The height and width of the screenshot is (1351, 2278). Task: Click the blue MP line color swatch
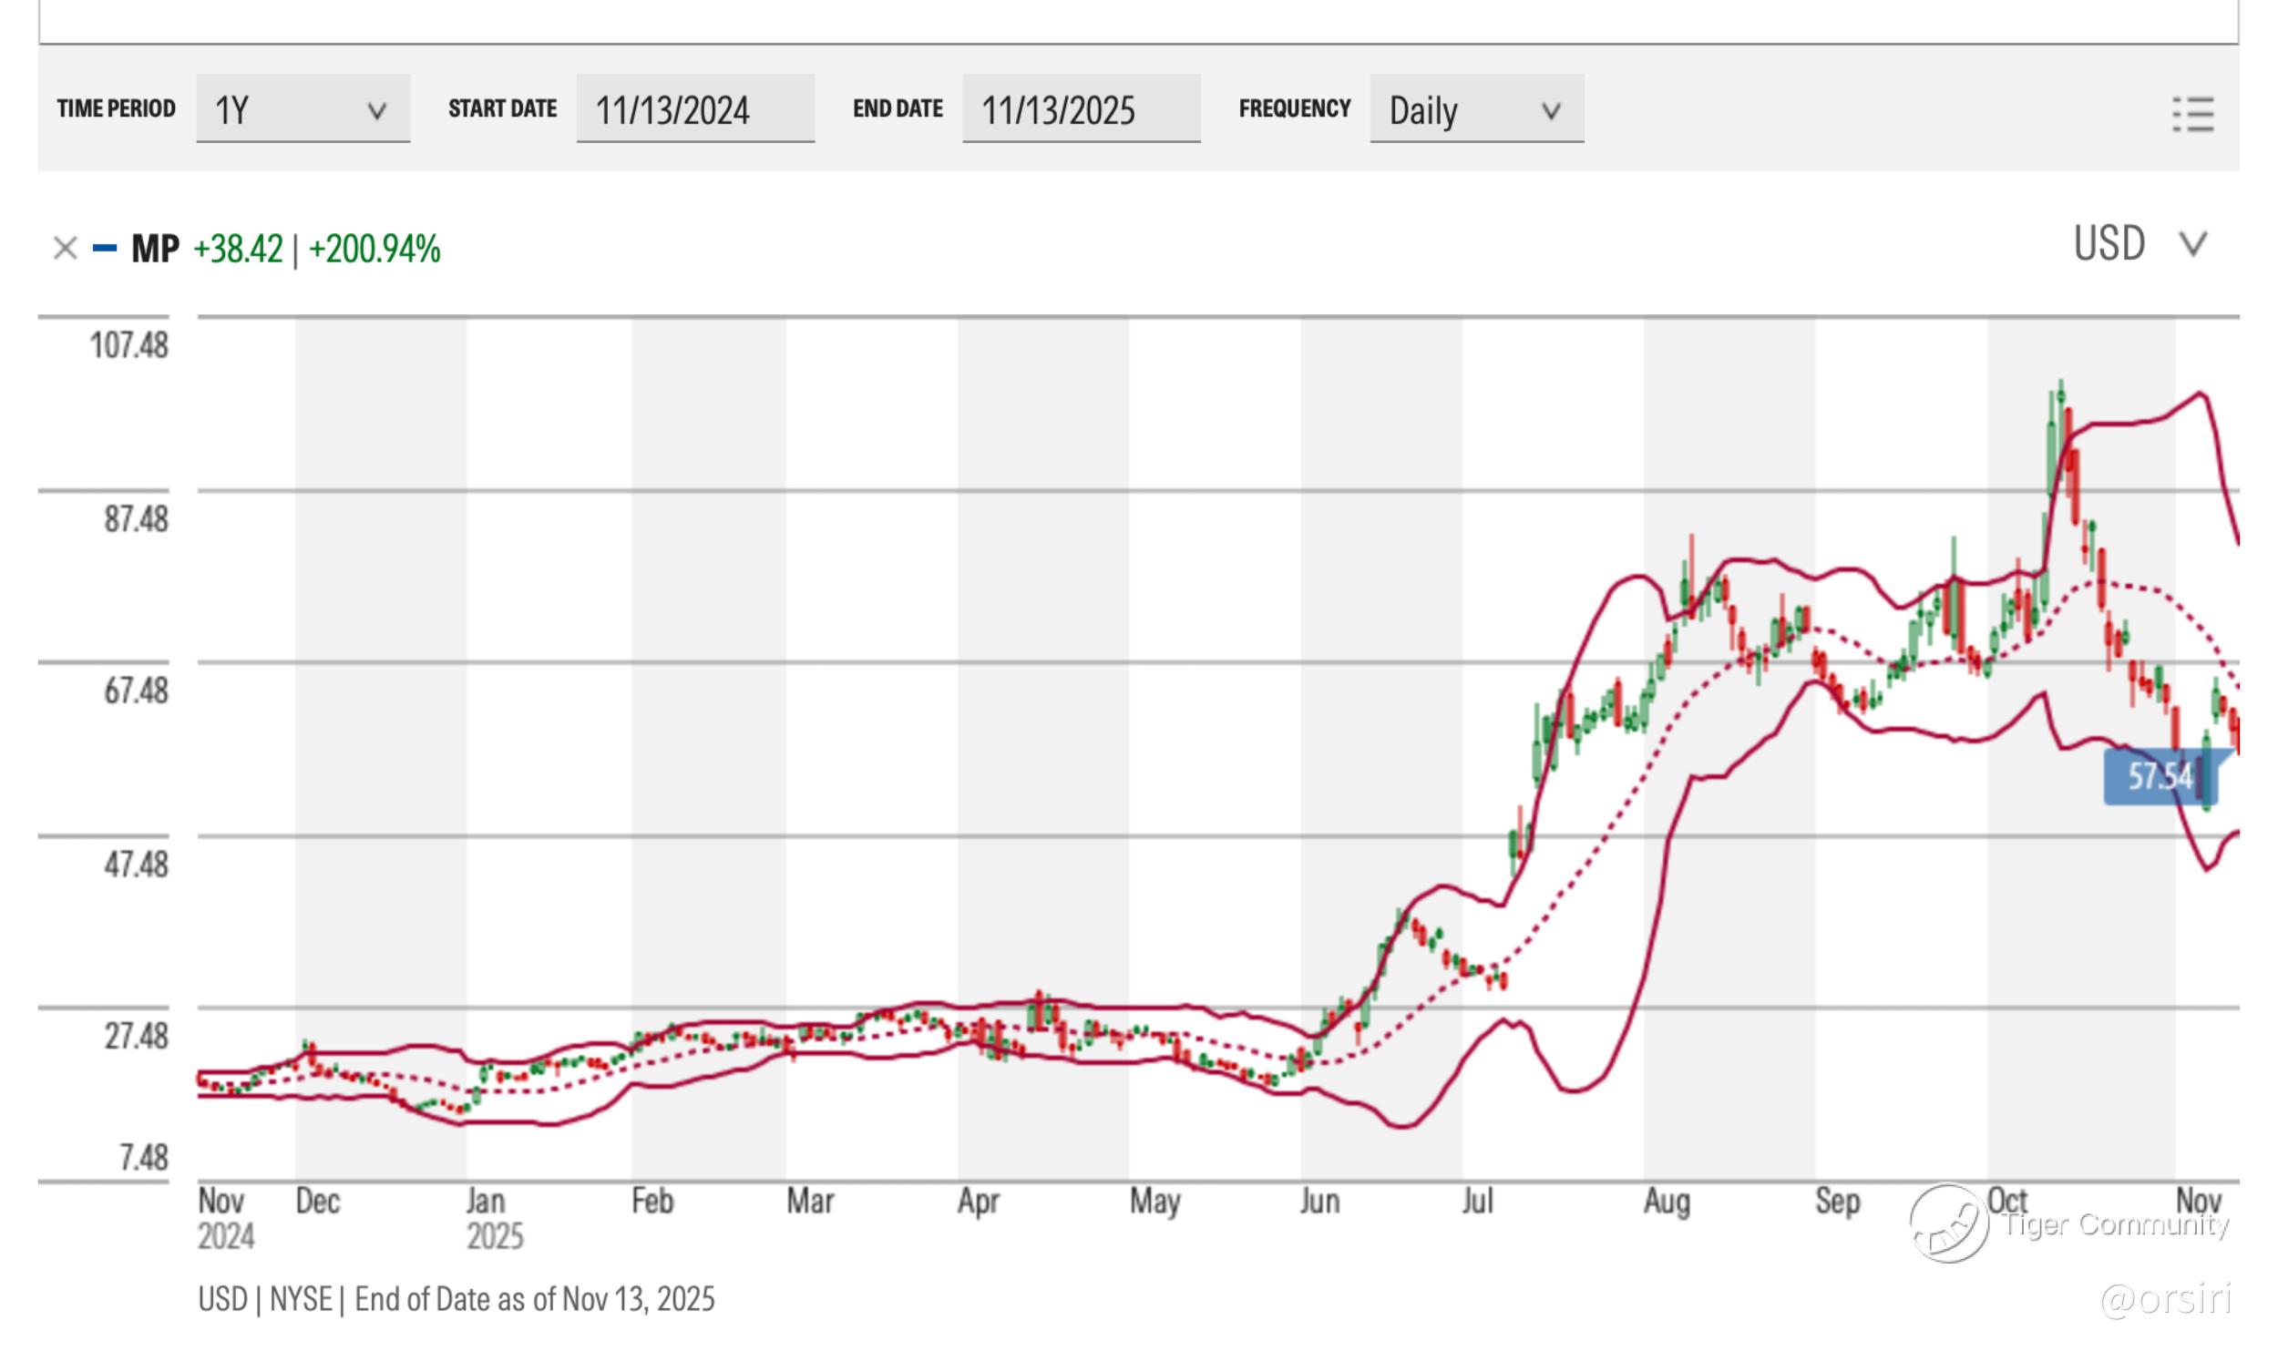tap(105, 248)
